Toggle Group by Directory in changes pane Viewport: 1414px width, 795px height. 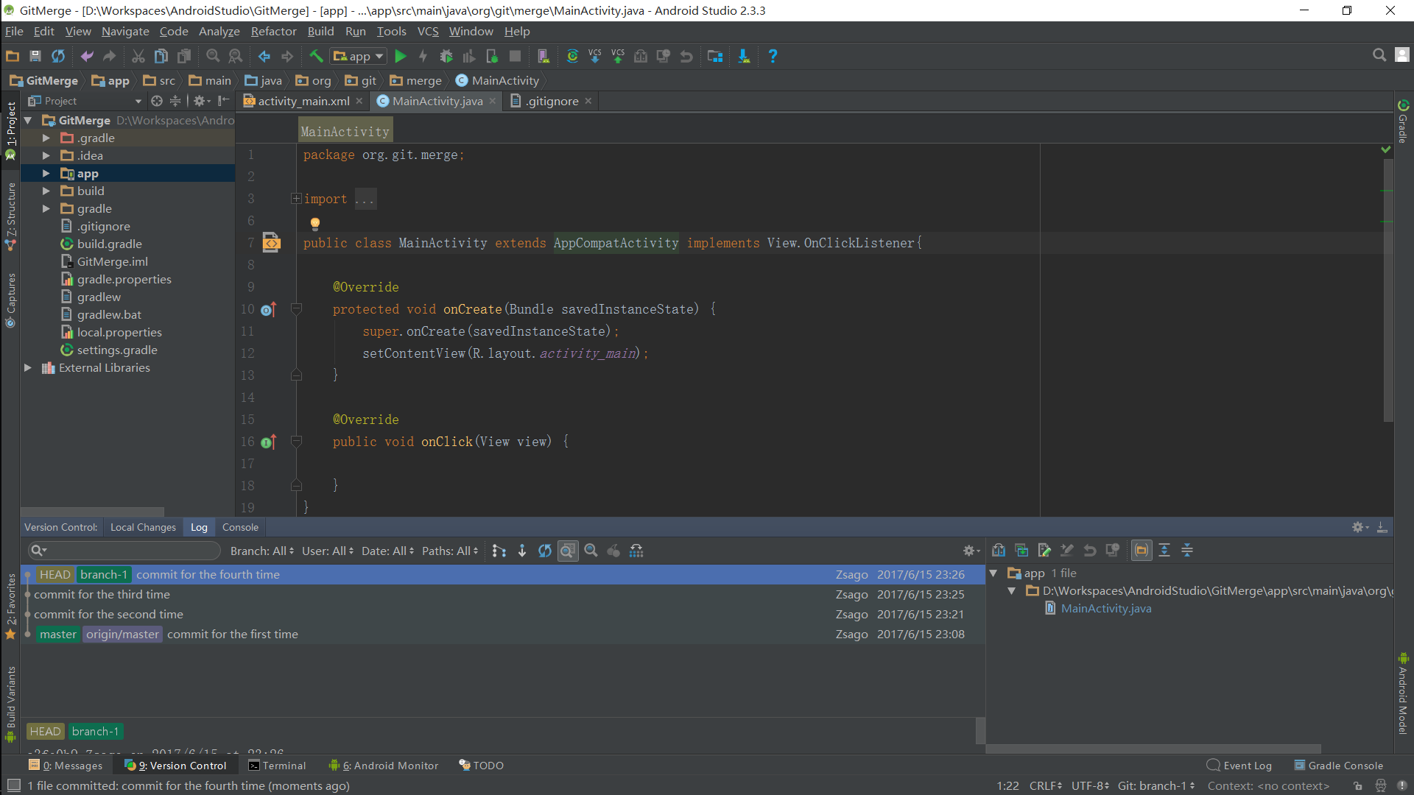1142,550
